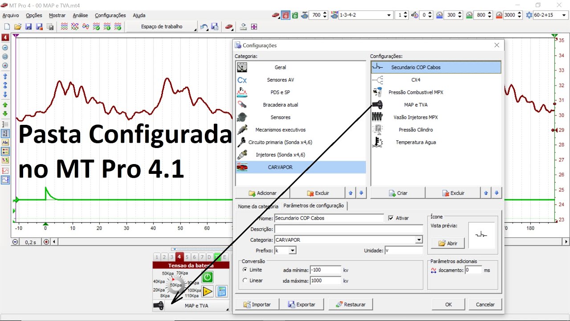The image size is (570, 321).
Task: Move category down with blue down arrow
Action: [361, 193]
